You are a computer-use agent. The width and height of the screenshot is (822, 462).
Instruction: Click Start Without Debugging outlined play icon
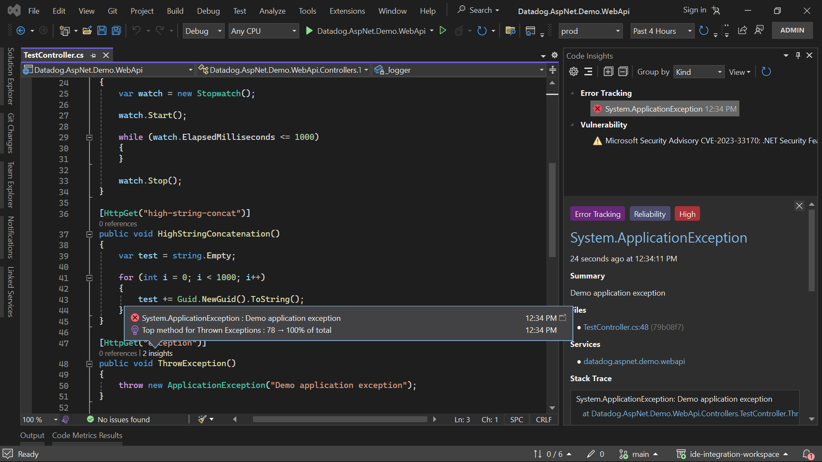point(443,30)
